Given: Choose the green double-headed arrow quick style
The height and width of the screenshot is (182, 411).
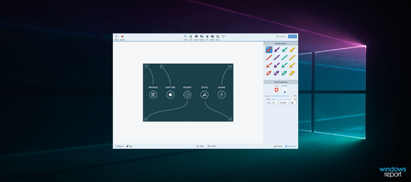Looking at the screenshot, I should pyautogui.click(x=285, y=73).
